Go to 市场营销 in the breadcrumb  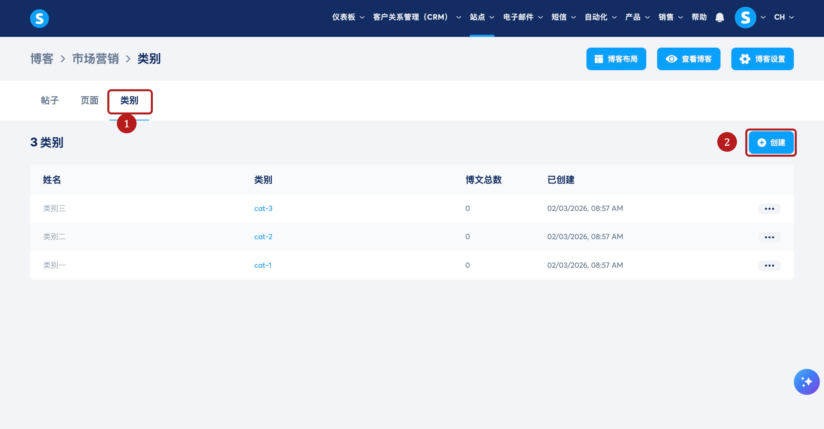pyautogui.click(x=95, y=59)
